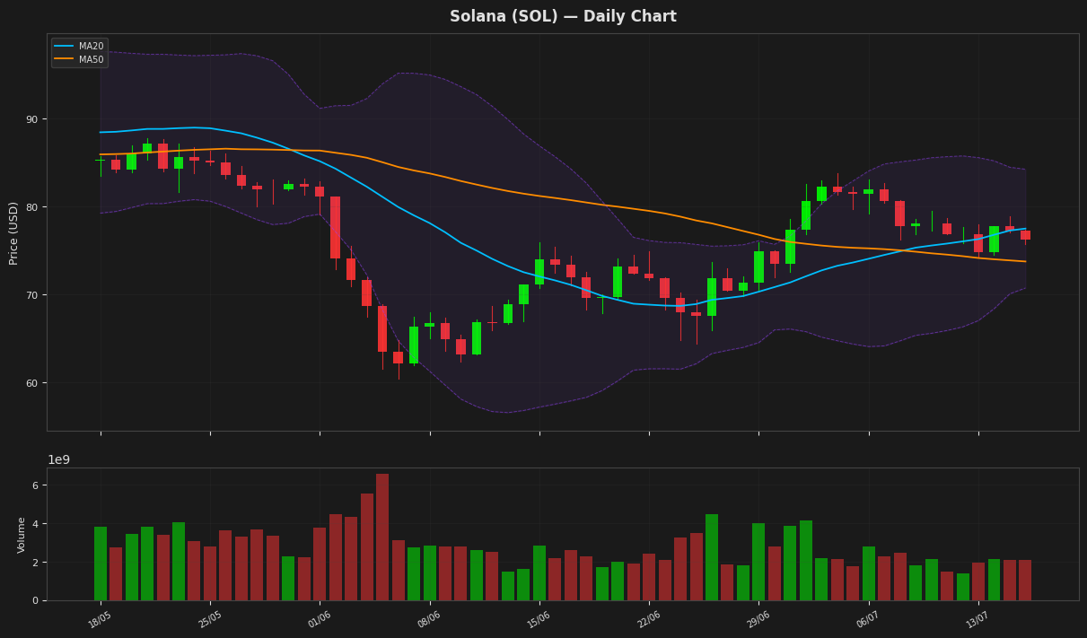Click the 25/05 date label on x-axis
Screen dimensions: 1087x638
click(x=210, y=619)
